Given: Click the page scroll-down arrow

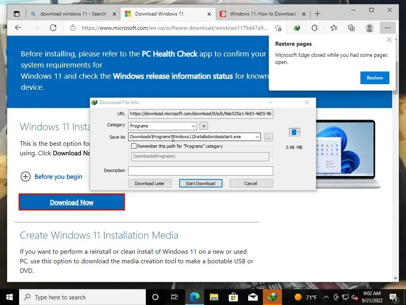Looking at the screenshot, I should [395, 278].
